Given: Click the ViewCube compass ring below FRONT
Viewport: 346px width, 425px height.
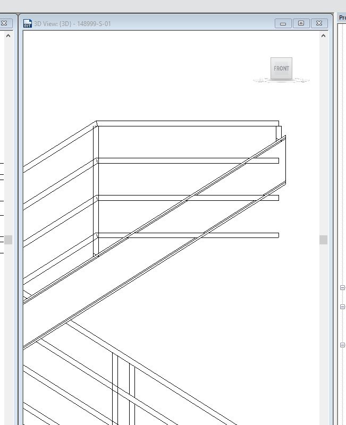Looking at the screenshot, I should point(281,81).
